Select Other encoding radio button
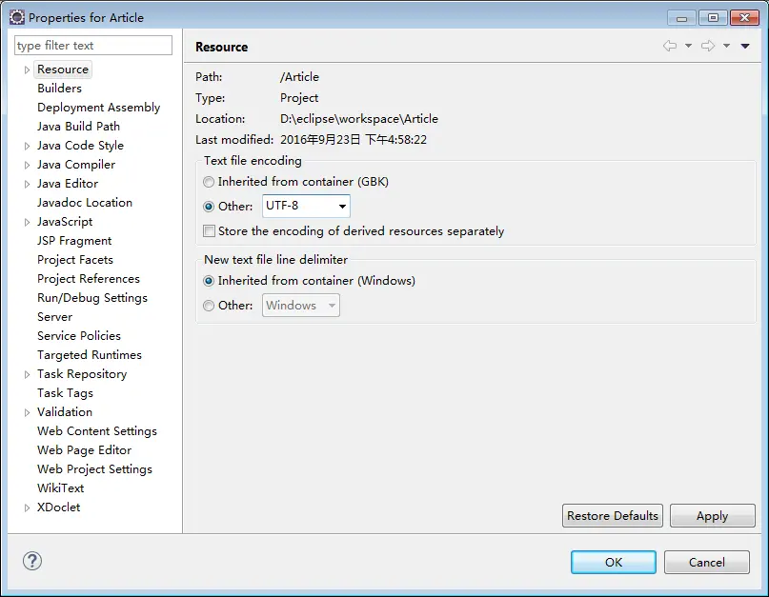This screenshot has width=769, height=597. pyautogui.click(x=209, y=207)
